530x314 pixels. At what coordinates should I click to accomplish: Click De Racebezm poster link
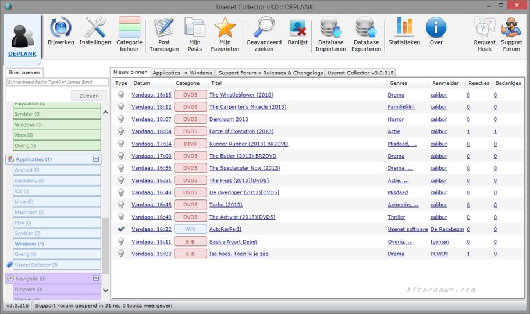click(x=447, y=229)
